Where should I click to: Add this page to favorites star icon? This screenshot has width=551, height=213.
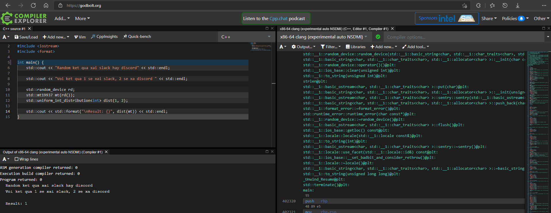coord(464,5)
